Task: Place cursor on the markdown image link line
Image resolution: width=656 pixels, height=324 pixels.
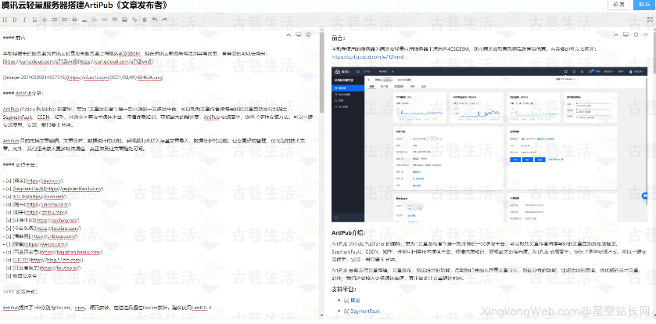Action: [83, 77]
